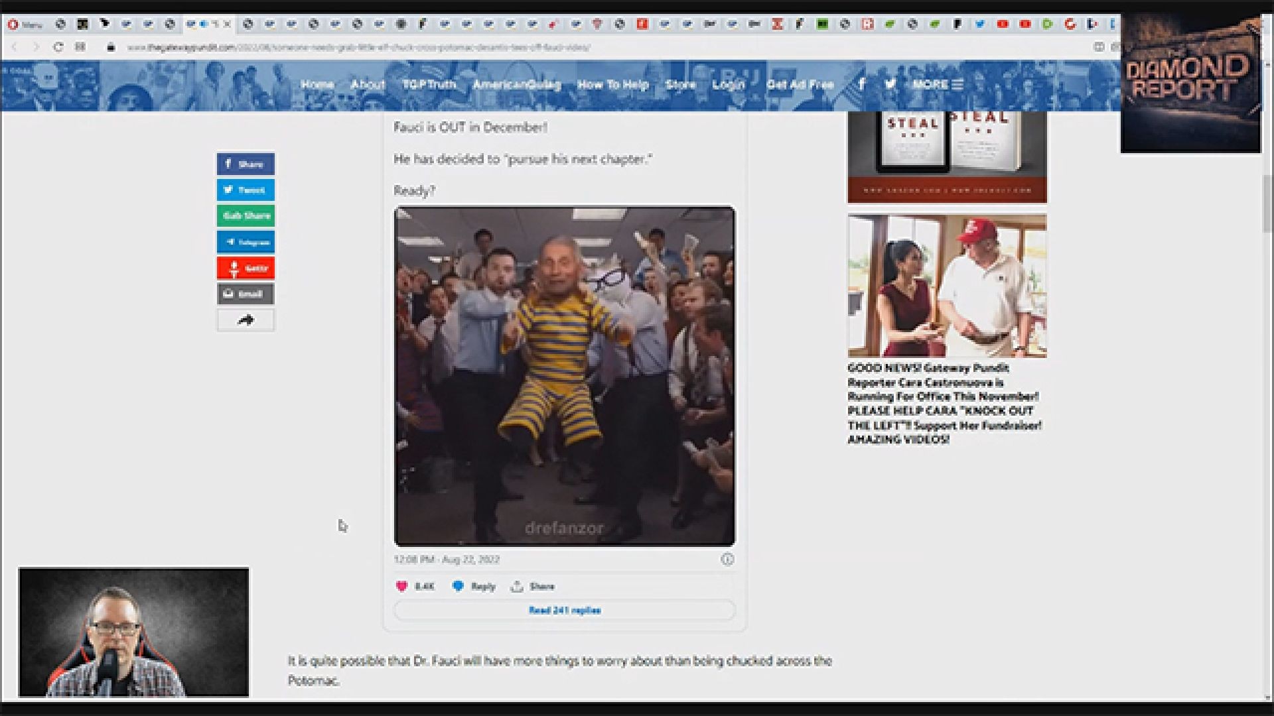The height and width of the screenshot is (716, 1274).
Task: Click Login in site navigation
Action: [x=729, y=84]
